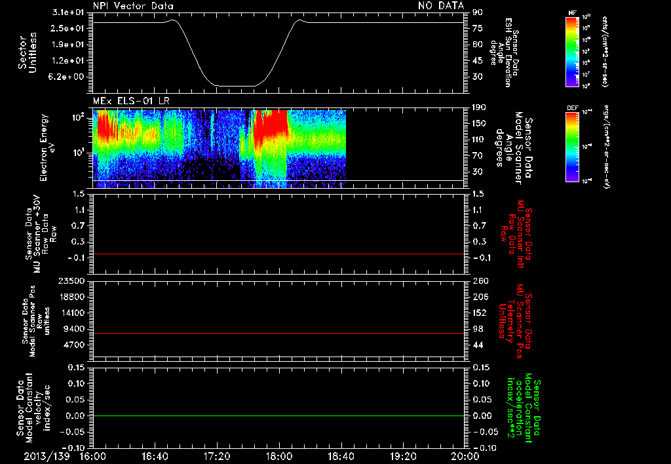Screen dimensions: 671x464
Task: Click the 'MU Scanner +30V Raw Data' axis title
Action: tap(41, 234)
